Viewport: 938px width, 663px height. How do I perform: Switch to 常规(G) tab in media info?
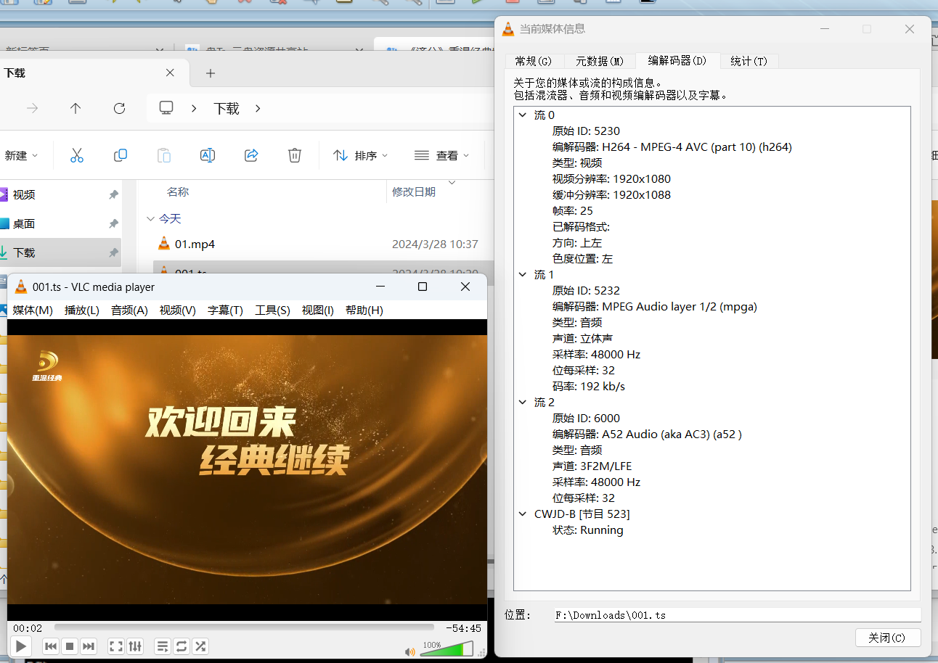[534, 61]
